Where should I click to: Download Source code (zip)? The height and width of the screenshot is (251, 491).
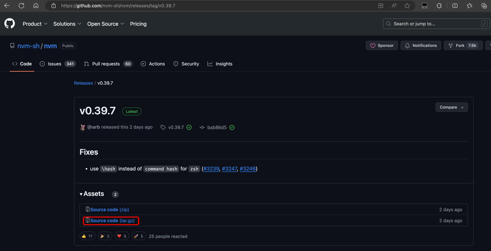click(109, 209)
